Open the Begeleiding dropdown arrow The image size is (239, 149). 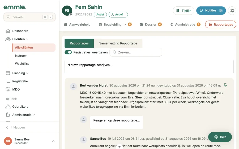125,25
